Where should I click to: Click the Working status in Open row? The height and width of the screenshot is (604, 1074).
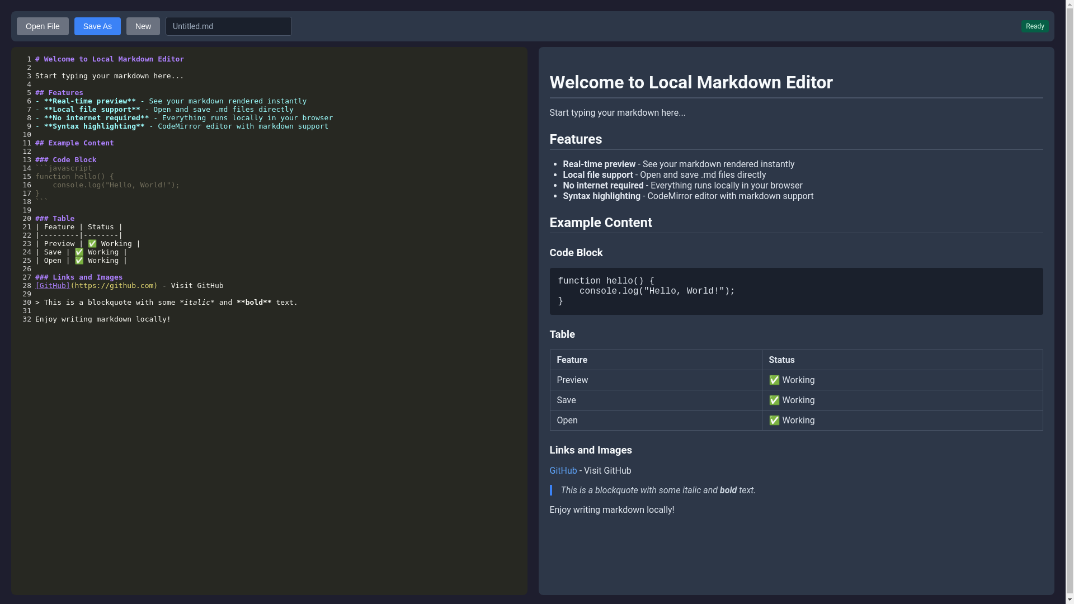pyautogui.click(x=902, y=421)
